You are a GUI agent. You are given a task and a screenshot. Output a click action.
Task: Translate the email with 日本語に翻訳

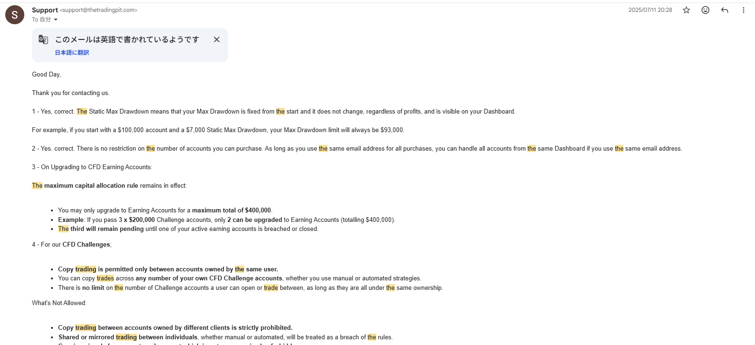(x=72, y=53)
